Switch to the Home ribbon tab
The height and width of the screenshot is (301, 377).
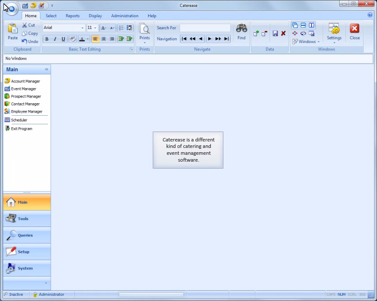pos(31,16)
